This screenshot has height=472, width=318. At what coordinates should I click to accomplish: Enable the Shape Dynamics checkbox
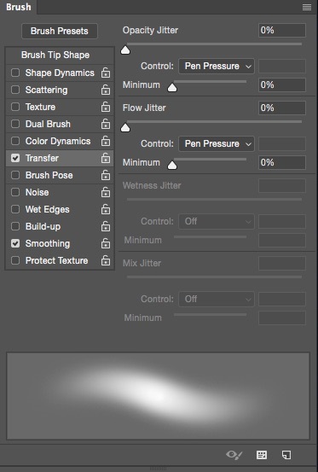15,73
